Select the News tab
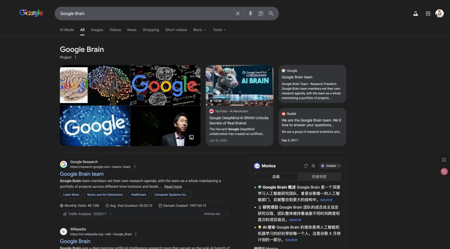Viewport: 450px width, 249px height. click(x=132, y=30)
